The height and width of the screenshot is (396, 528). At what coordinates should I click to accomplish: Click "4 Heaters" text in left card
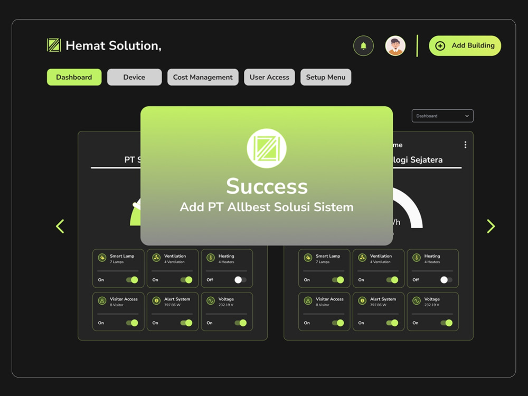point(227,262)
